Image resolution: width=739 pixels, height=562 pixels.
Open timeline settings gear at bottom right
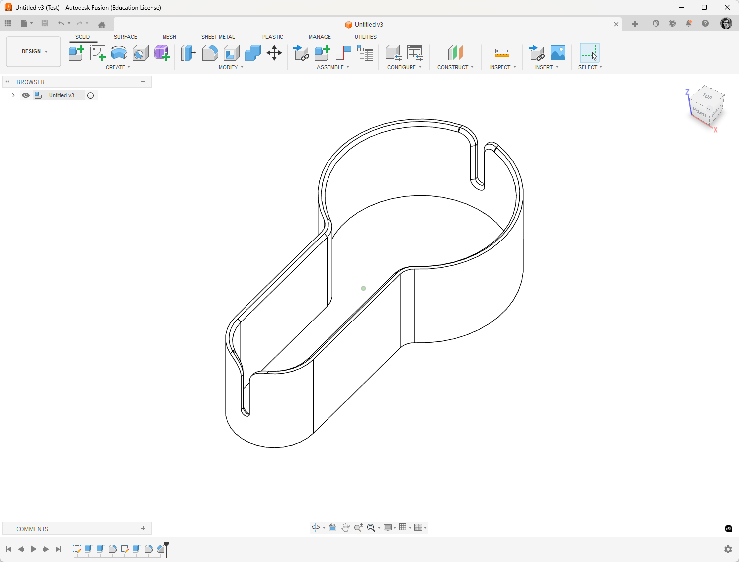pyautogui.click(x=728, y=549)
